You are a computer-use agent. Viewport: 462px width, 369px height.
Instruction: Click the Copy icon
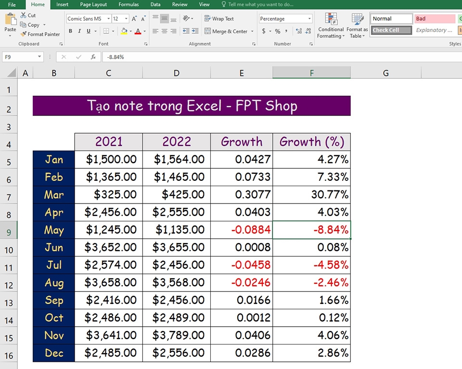click(23, 25)
